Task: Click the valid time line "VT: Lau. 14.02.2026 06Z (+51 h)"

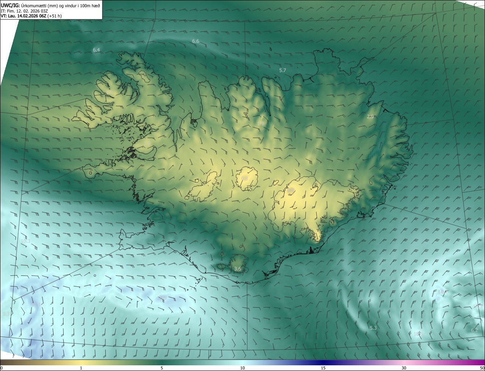Action: coord(31,16)
